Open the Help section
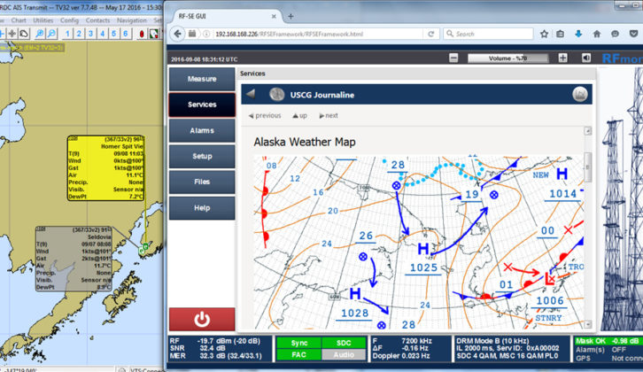This screenshot has height=372, width=643. pyautogui.click(x=202, y=208)
